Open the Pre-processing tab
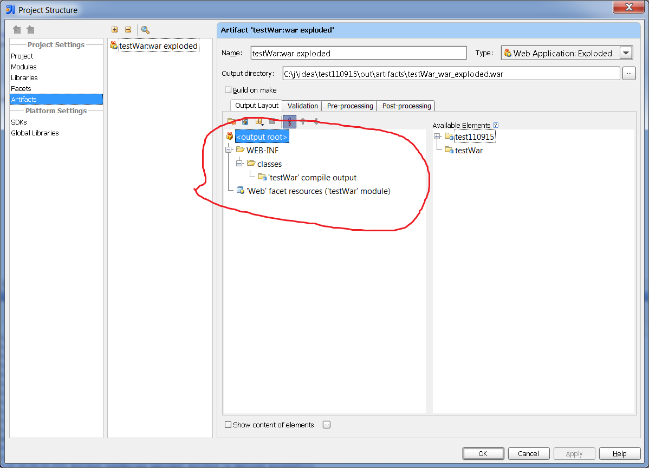Image resolution: width=649 pixels, height=468 pixels. click(x=350, y=106)
